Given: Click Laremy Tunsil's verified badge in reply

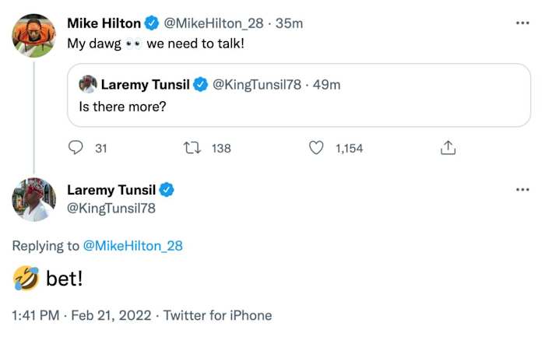Looking at the screenshot, I should pyautogui.click(x=167, y=190).
